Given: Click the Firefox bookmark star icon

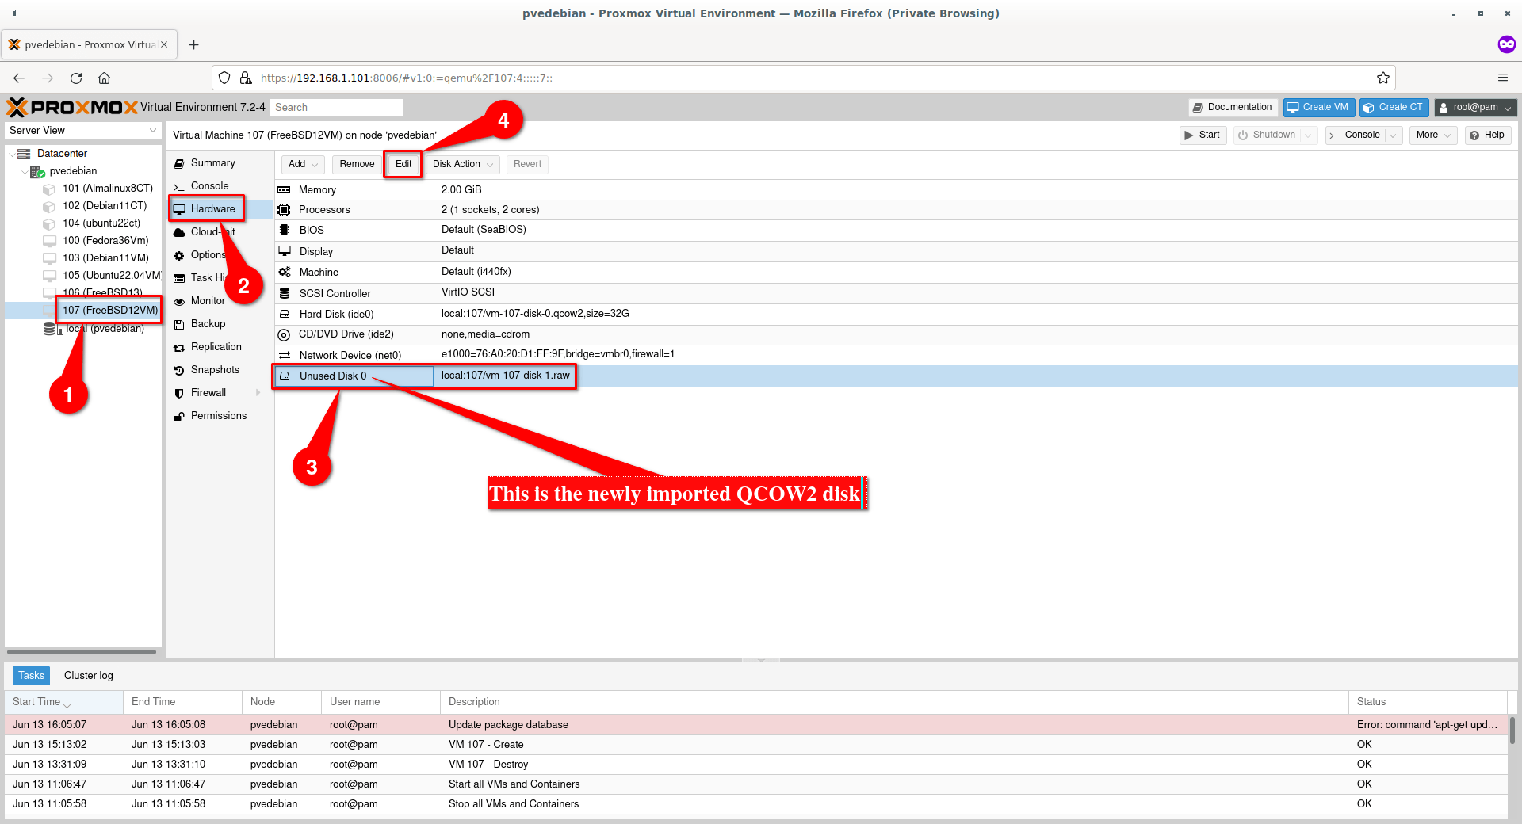Looking at the screenshot, I should point(1382,78).
